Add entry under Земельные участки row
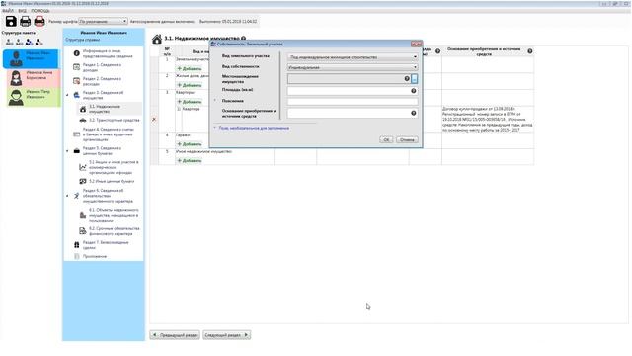The height and width of the screenshot is (356, 632). (x=190, y=68)
